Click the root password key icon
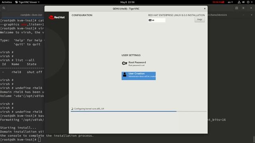 pyautogui.click(x=124, y=63)
